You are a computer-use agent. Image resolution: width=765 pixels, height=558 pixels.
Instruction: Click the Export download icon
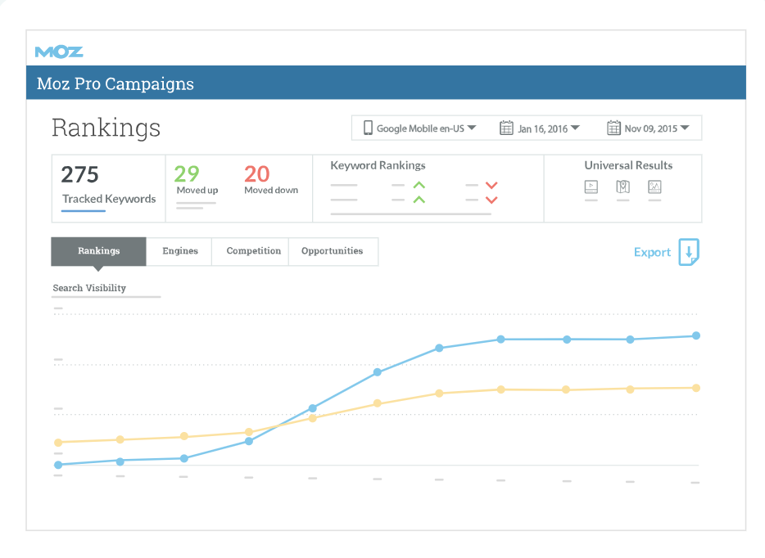click(689, 252)
